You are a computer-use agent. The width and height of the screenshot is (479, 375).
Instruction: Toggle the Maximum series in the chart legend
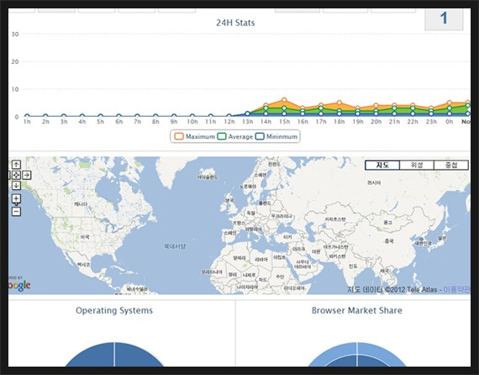click(x=195, y=136)
